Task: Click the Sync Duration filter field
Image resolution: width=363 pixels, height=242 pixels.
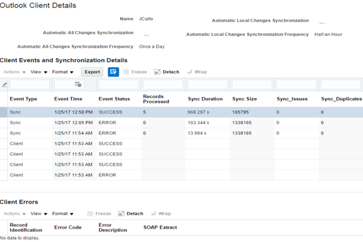Action: [x=207, y=85]
